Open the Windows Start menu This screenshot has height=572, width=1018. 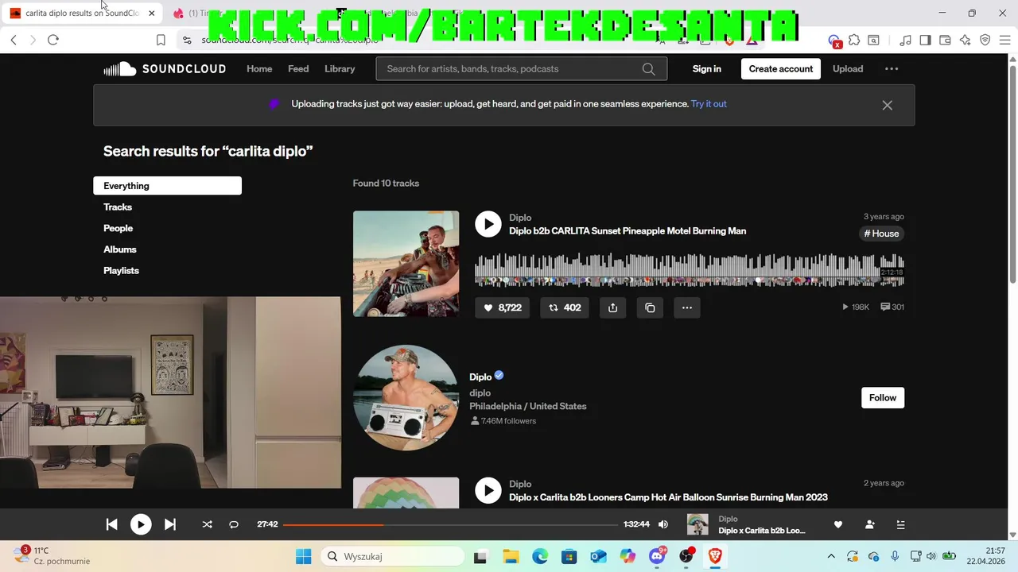tap(304, 557)
